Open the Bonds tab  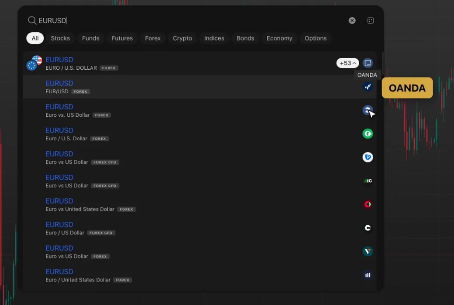point(245,38)
